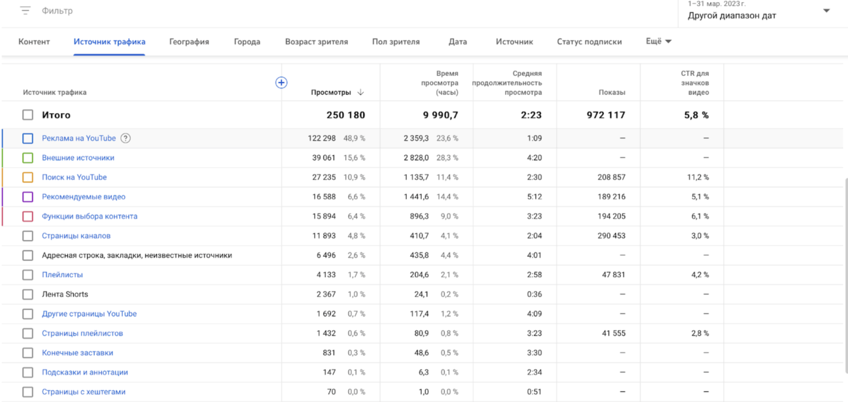
Task: Switch to the Контент tab
Action: click(x=34, y=42)
